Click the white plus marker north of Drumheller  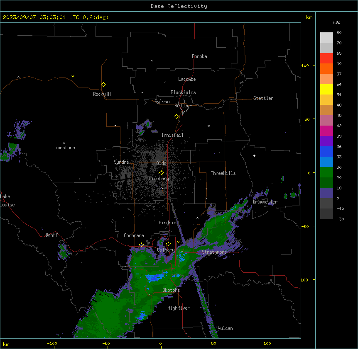click(254, 155)
